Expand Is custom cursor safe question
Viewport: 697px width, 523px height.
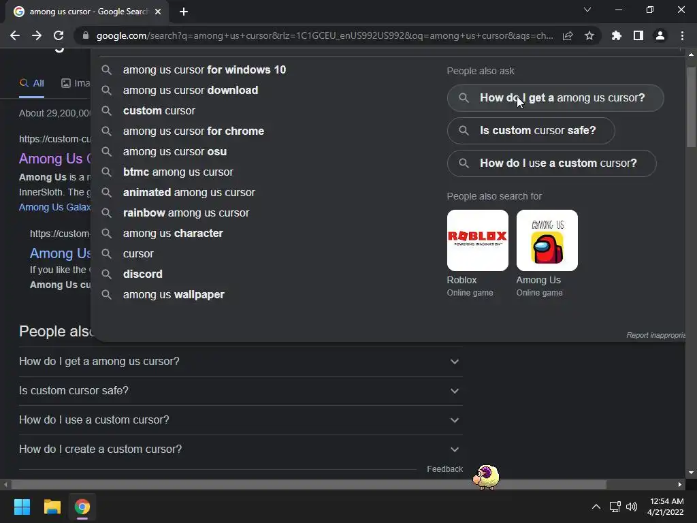(x=240, y=391)
